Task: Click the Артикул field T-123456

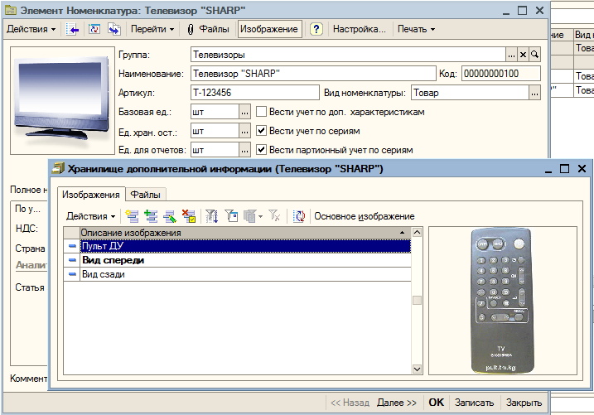Action: point(255,93)
